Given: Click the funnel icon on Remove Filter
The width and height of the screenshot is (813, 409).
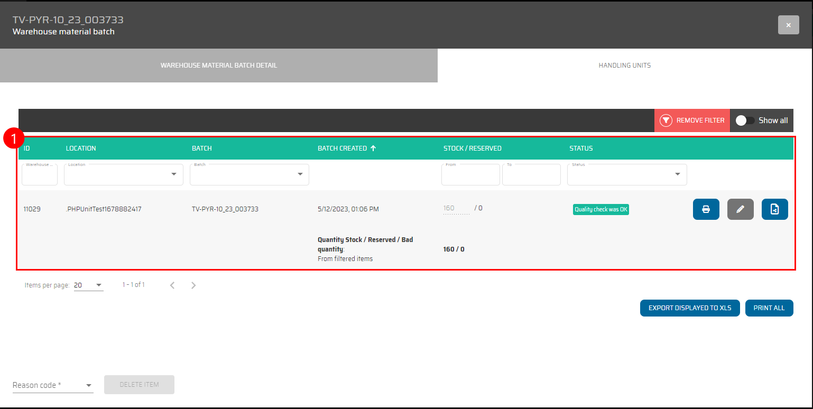Looking at the screenshot, I should [x=666, y=120].
